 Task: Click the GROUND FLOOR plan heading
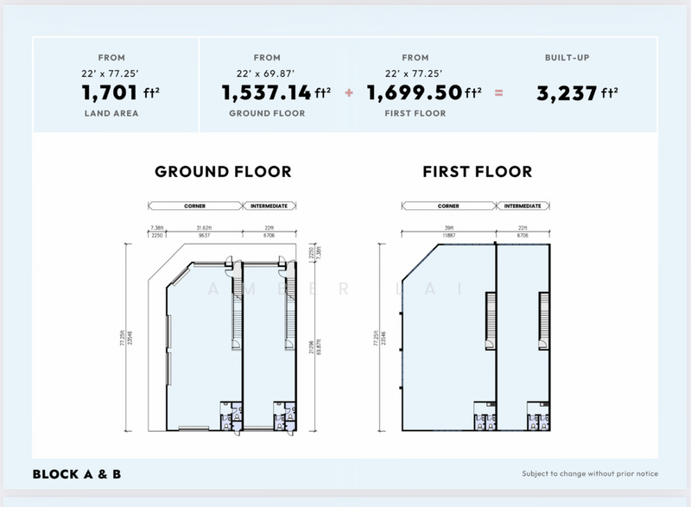(223, 172)
